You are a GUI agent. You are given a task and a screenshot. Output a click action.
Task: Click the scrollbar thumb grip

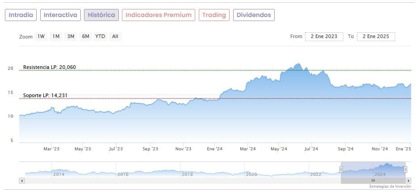[373, 180]
